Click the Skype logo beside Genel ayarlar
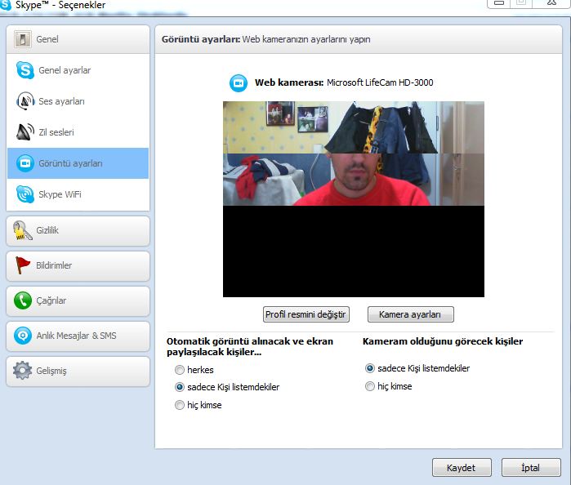 [25, 70]
